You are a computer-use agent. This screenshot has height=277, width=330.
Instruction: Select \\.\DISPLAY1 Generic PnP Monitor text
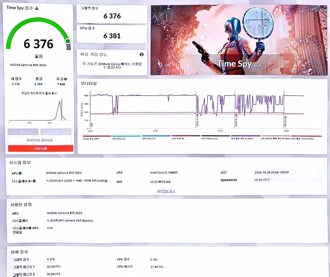coord(70,220)
